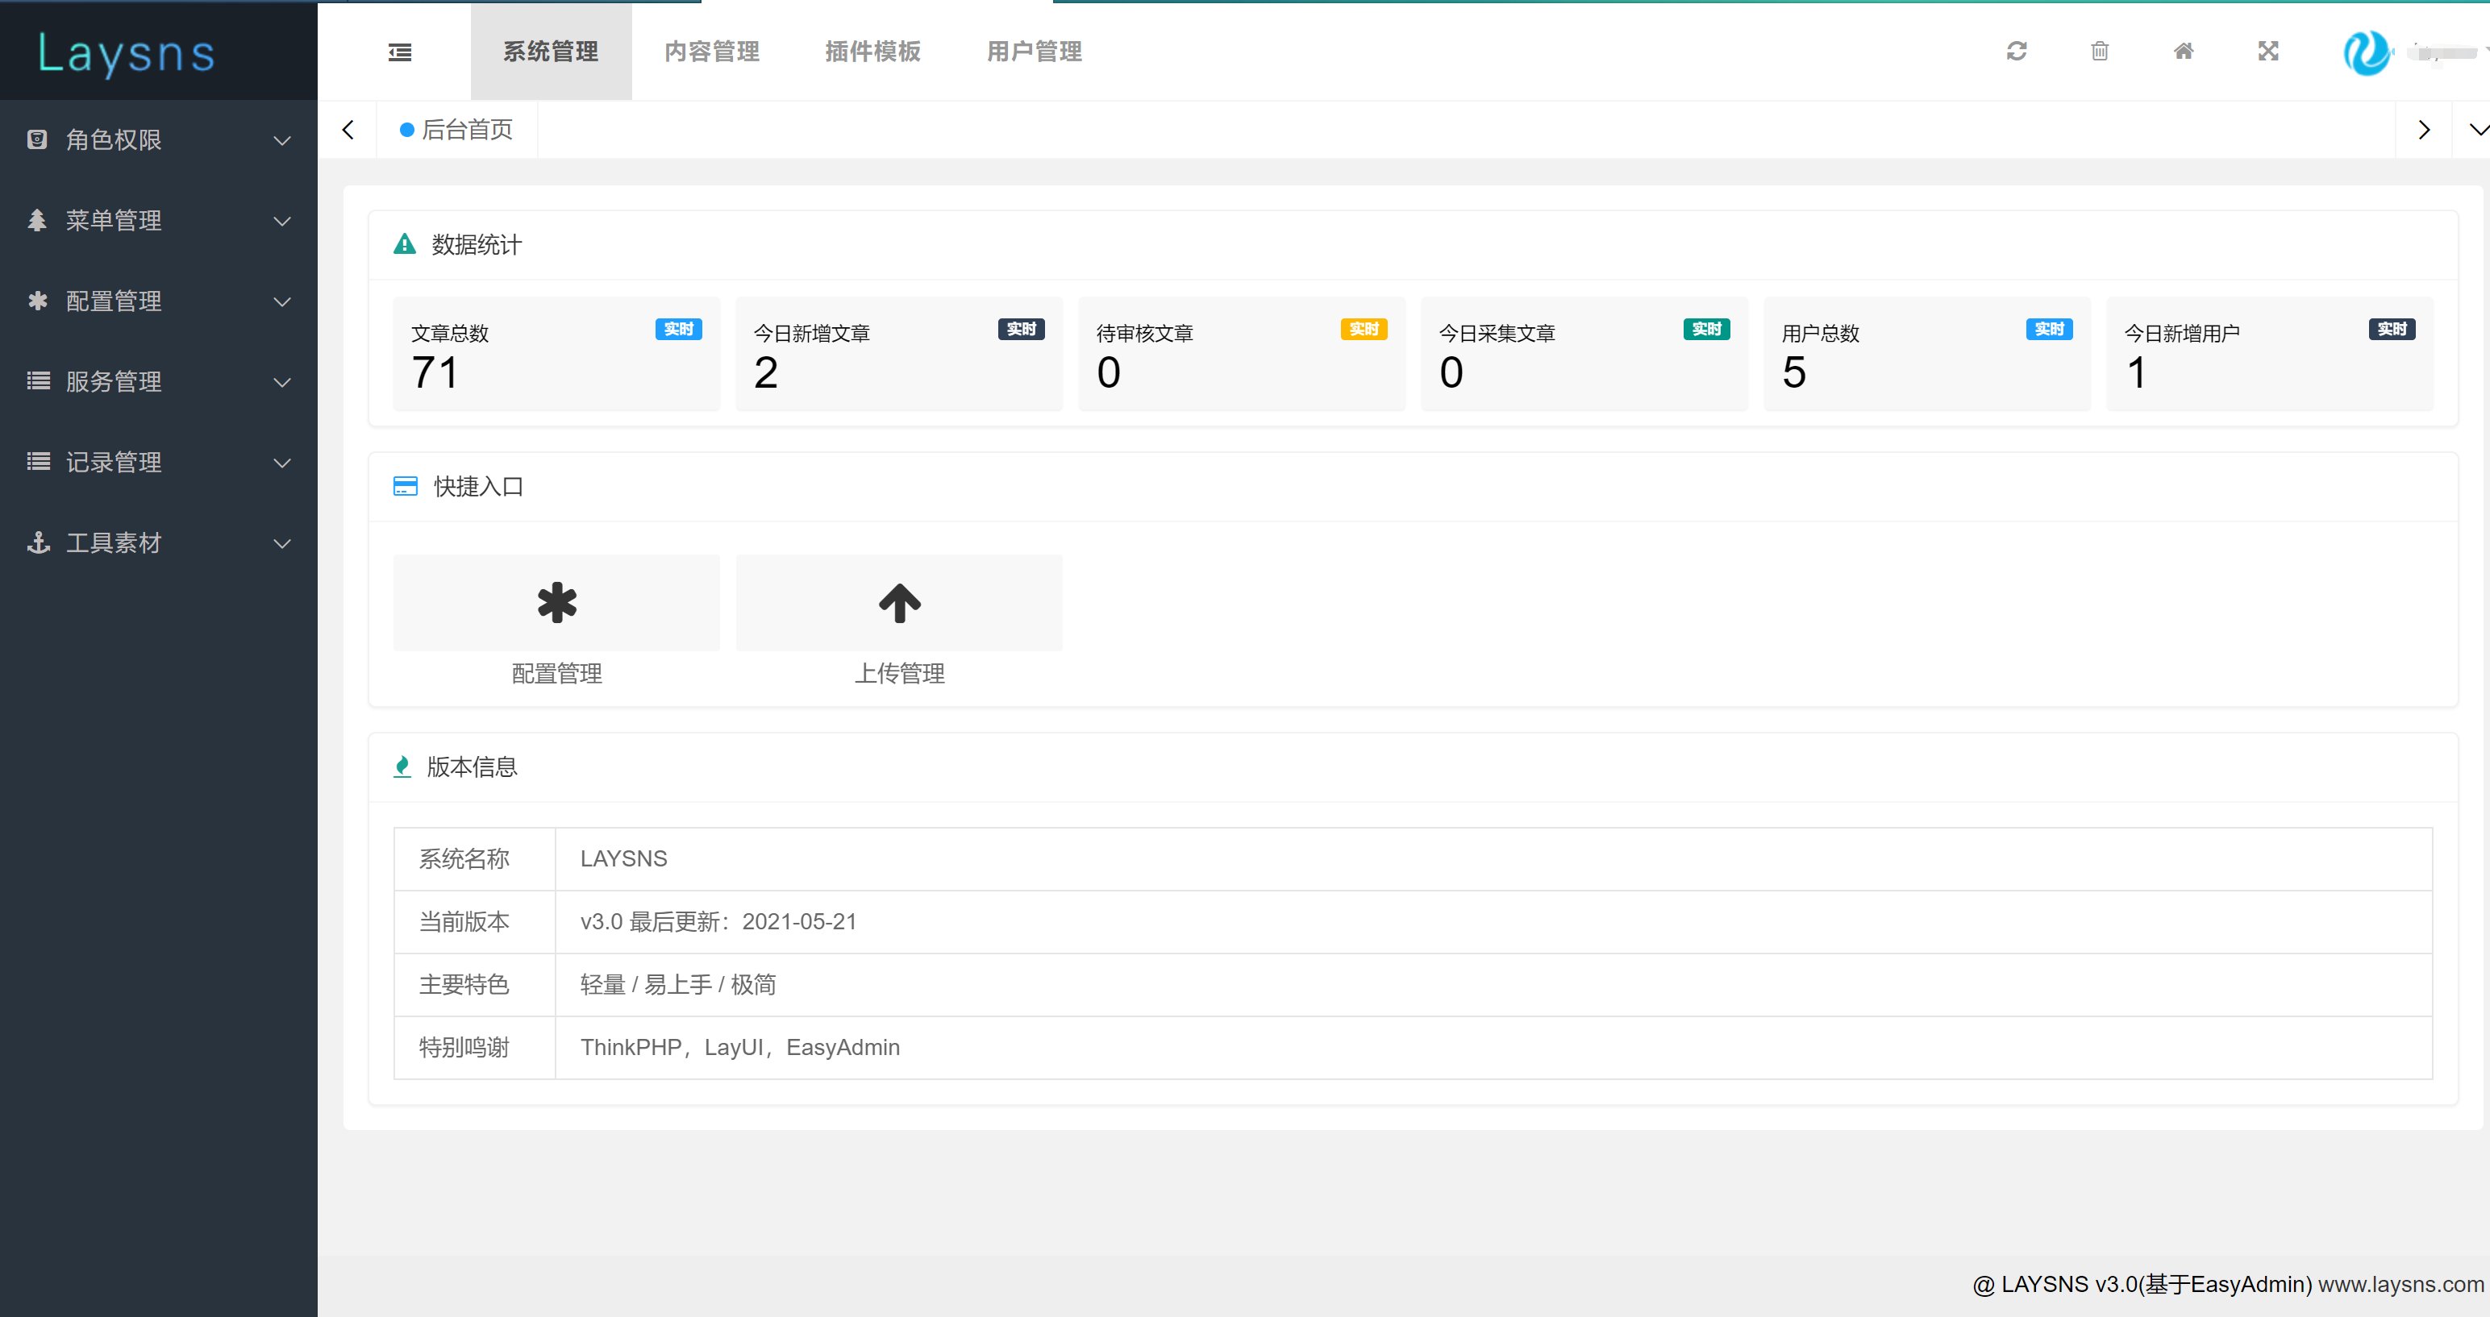Click the list icon beside 服务管理
This screenshot has width=2490, height=1317.
tap(38, 380)
